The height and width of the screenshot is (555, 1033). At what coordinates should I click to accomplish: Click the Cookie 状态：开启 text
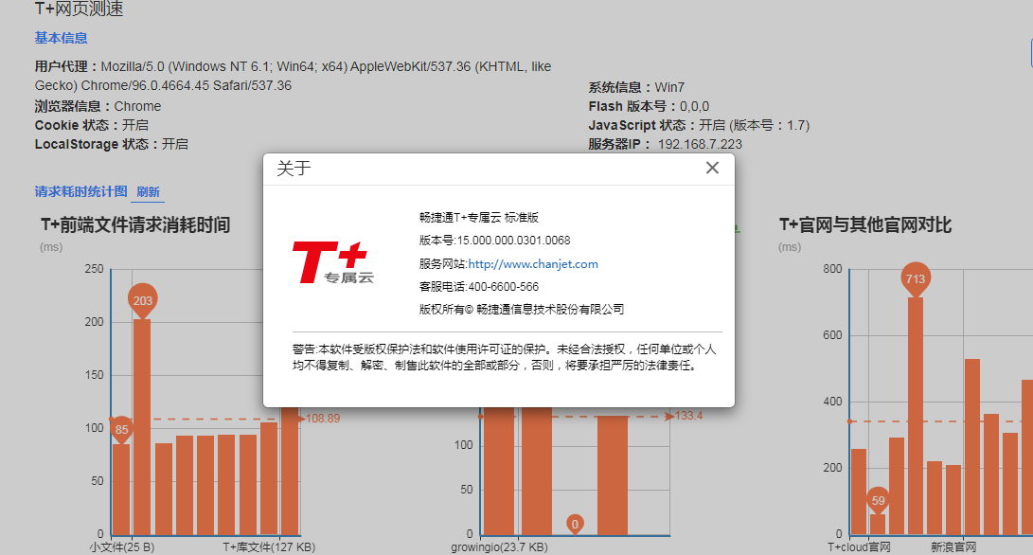click(92, 125)
